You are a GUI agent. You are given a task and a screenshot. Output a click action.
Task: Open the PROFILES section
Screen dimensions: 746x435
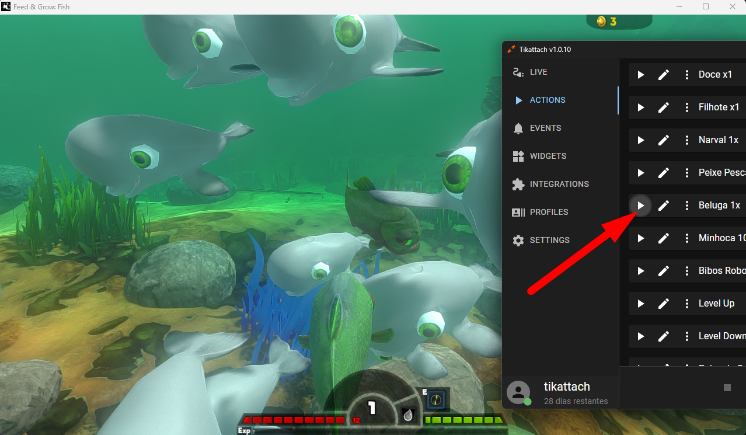(560, 213)
